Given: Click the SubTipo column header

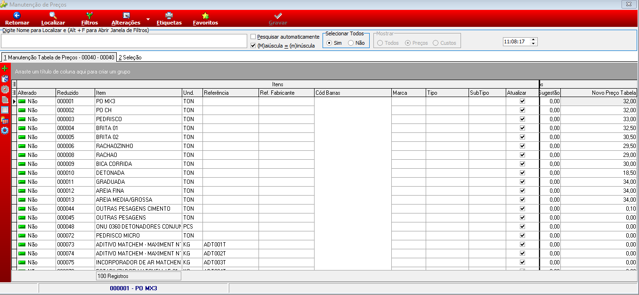Looking at the screenshot, I should [x=487, y=93].
